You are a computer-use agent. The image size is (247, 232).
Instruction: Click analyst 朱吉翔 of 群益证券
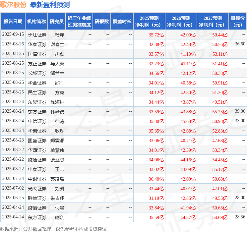[x=57, y=198]
